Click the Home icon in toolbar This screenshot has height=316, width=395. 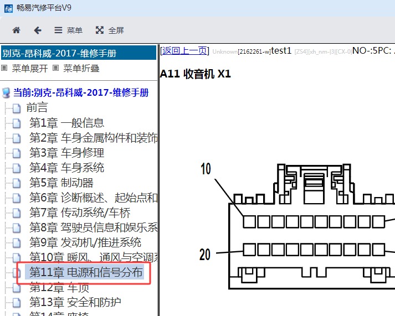[x=17, y=30]
